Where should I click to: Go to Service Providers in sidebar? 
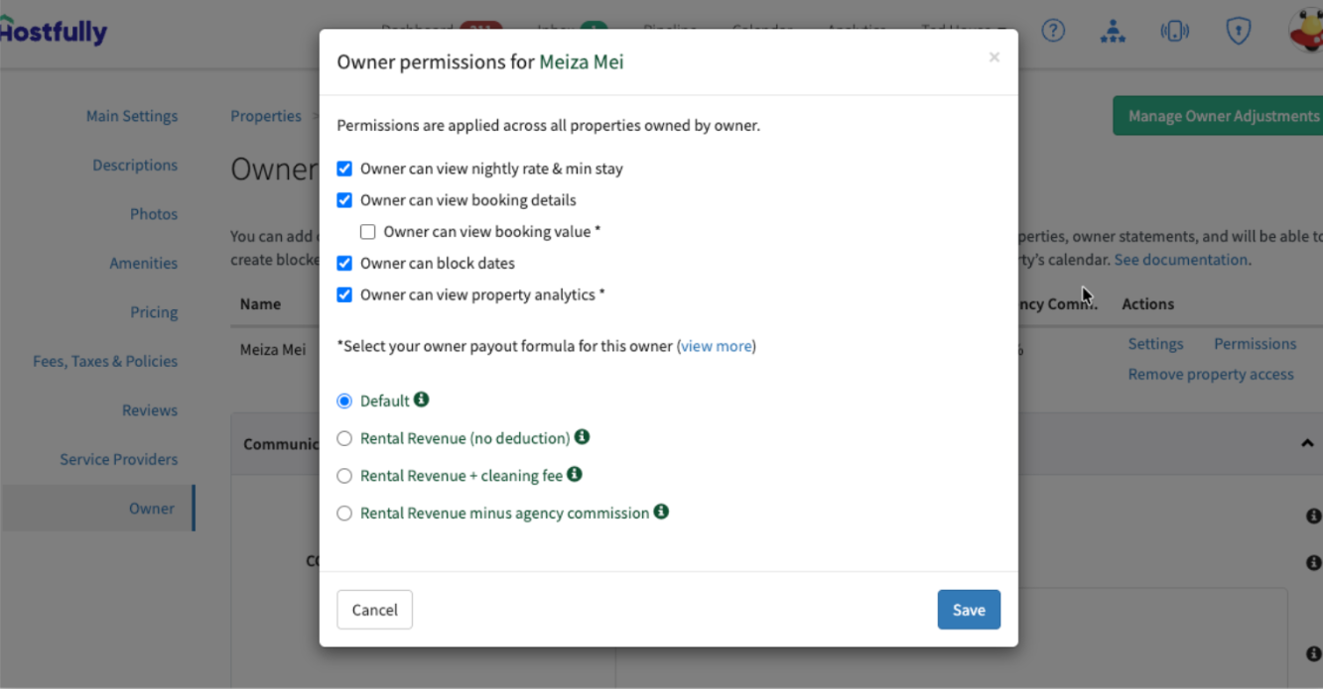point(118,459)
